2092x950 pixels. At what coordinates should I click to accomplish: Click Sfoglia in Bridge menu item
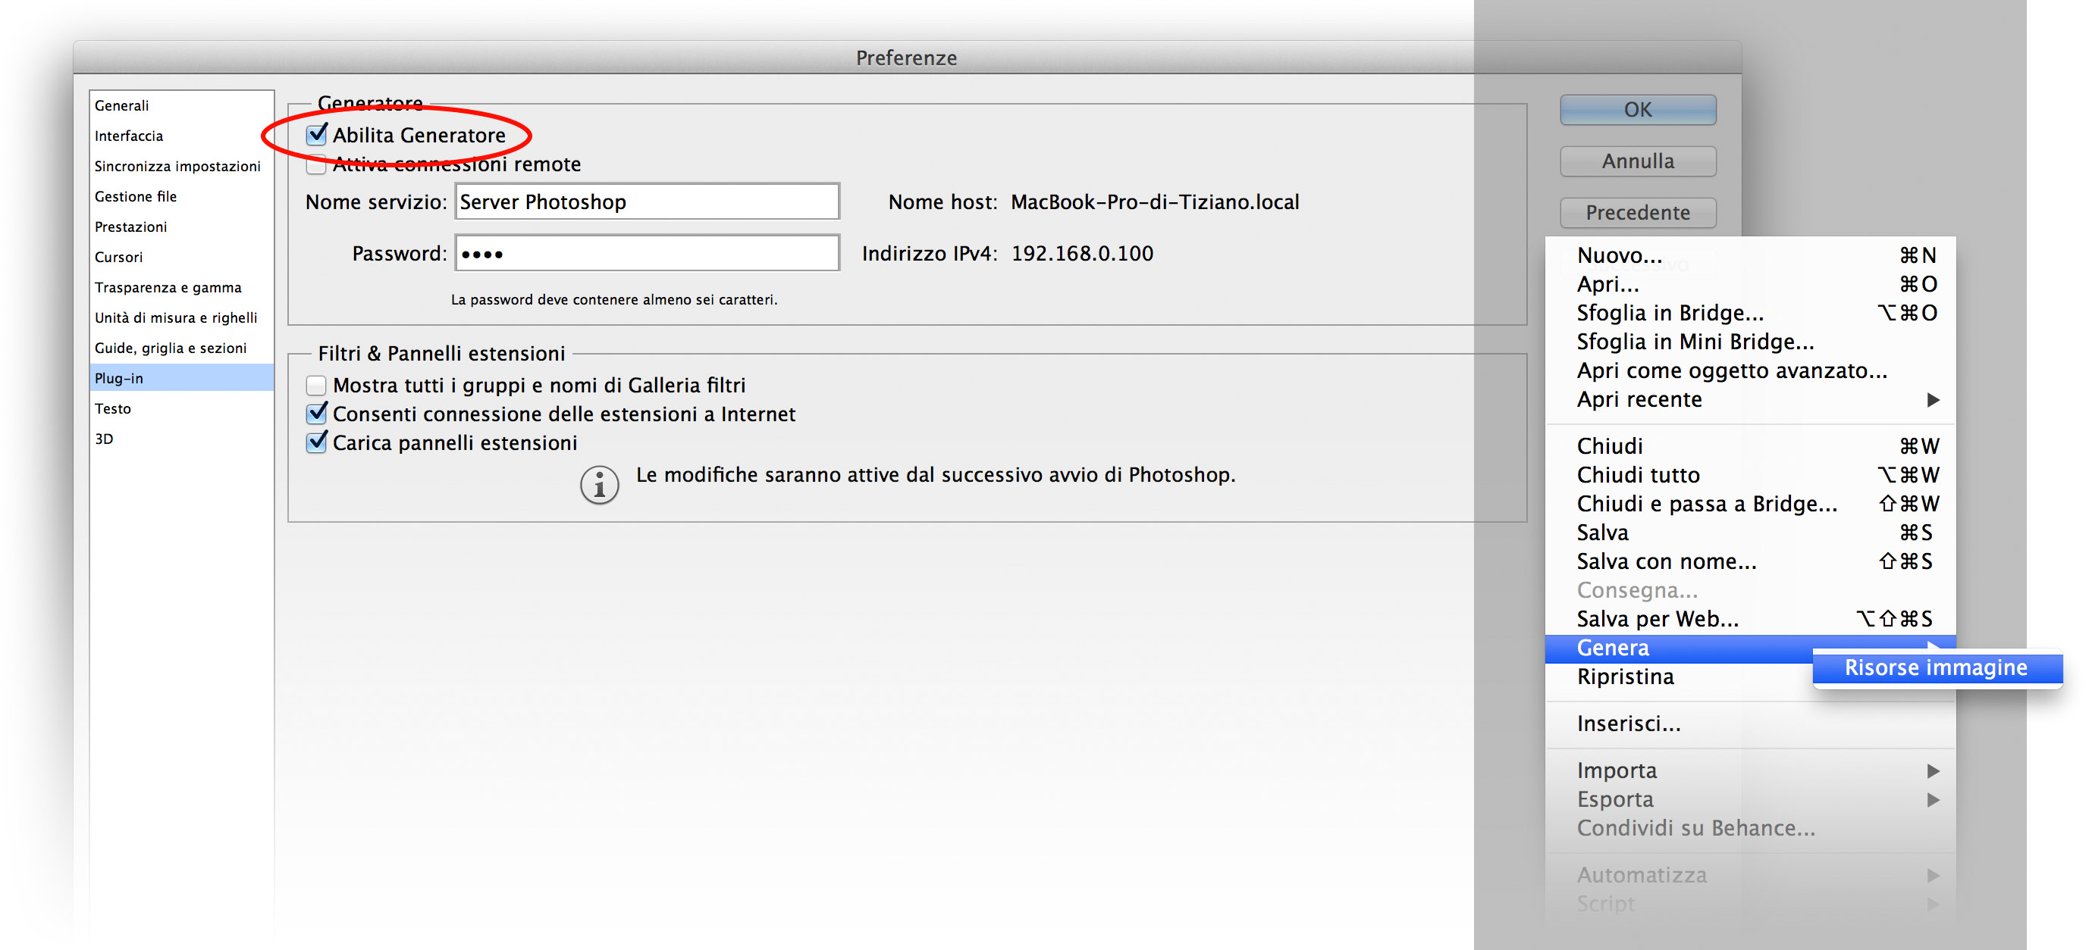(x=1670, y=313)
